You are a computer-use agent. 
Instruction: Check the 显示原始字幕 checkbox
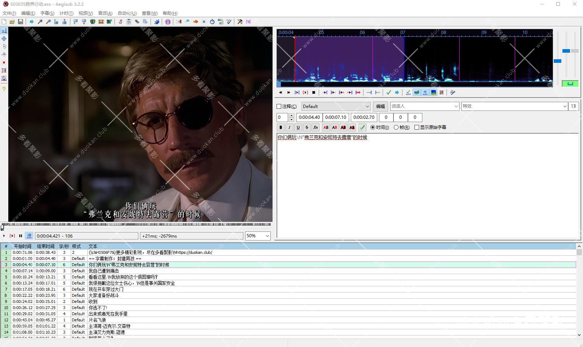417,127
